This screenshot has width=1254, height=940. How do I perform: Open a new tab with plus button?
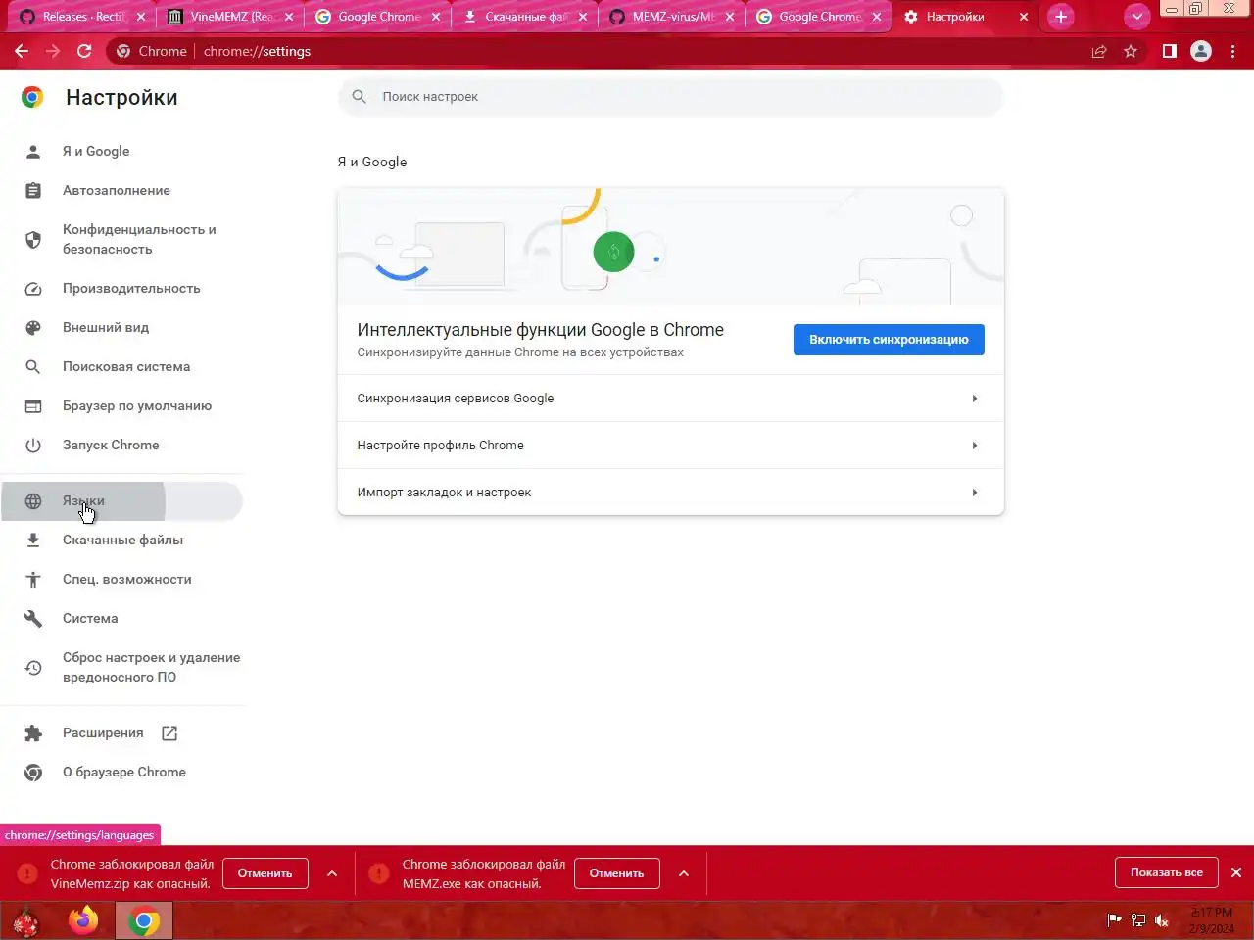click(x=1061, y=17)
